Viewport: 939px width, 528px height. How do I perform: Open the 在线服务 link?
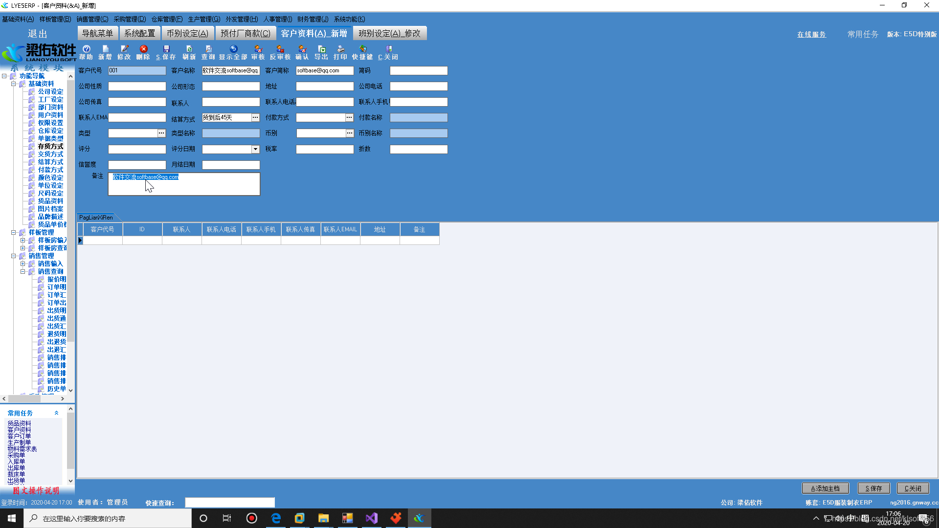click(811, 34)
